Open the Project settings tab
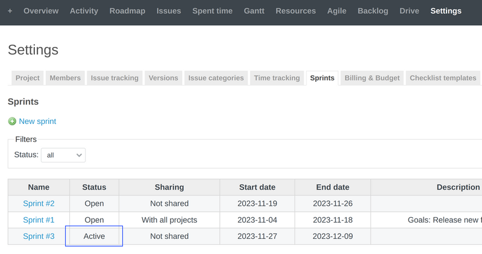Viewport: 482px width, 254px height. pyautogui.click(x=28, y=78)
